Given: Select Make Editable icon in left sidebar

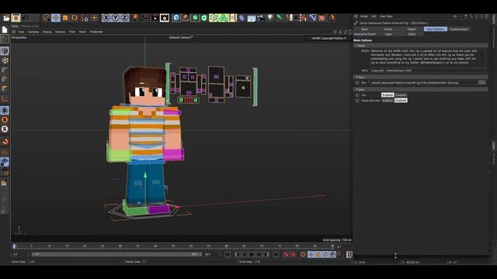Looking at the screenshot, I should coord(5,40).
